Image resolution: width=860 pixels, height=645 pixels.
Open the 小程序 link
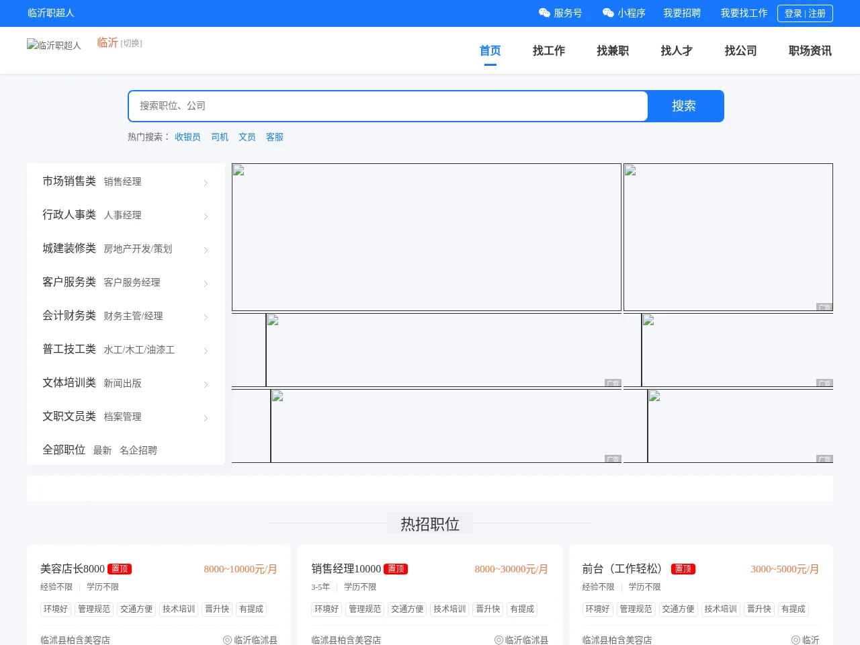coord(632,13)
